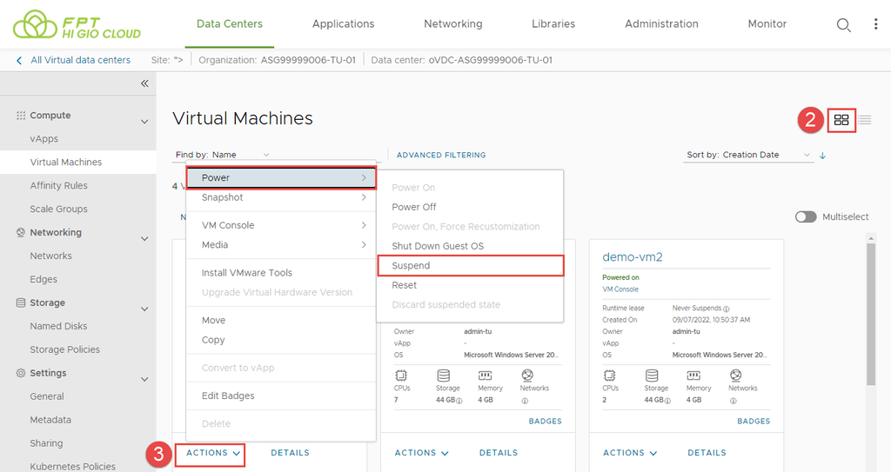Open ACTIONS dropdown on demo-vm2 card
The height and width of the screenshot is (472, 891).
[630, 453]
